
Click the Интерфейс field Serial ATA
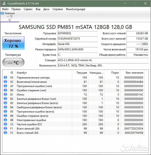[x=78, y=44]
